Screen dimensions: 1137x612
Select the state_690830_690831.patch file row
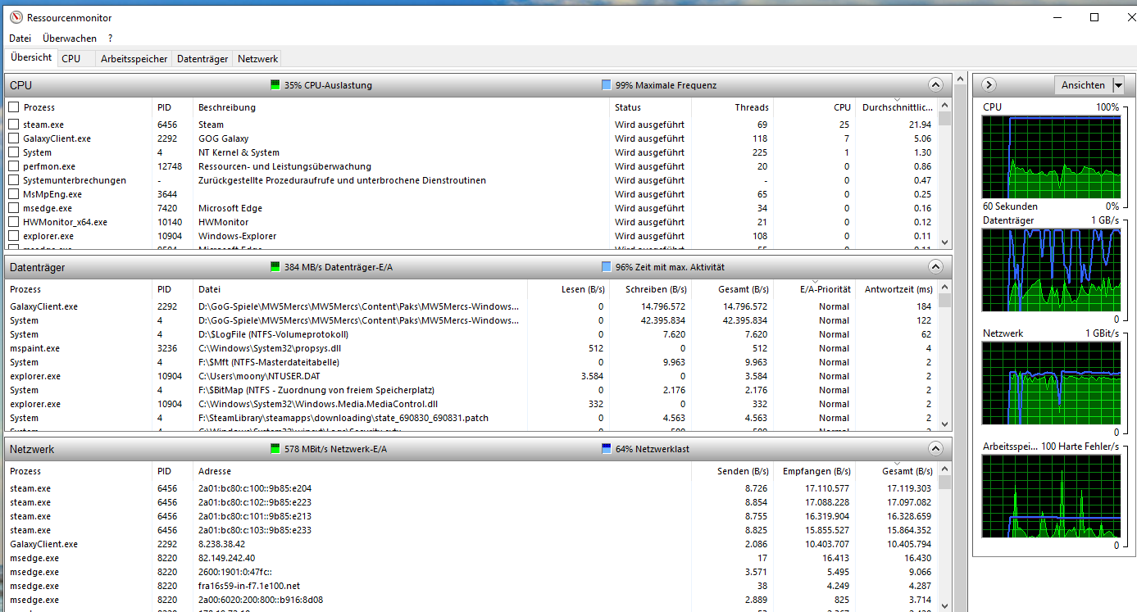[472, 418]
